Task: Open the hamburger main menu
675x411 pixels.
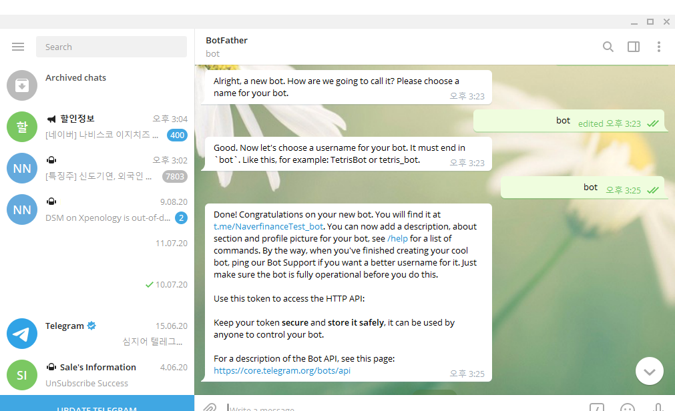Action: click(x=18, y=47)
